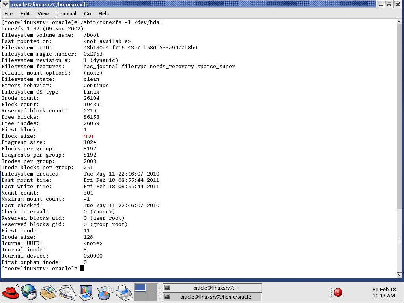Viewport: 404px width, 303px height.
Task: Open the Go menu
Action: [x=87, y=13]
